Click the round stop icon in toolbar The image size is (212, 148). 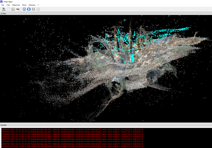[38, 9]
